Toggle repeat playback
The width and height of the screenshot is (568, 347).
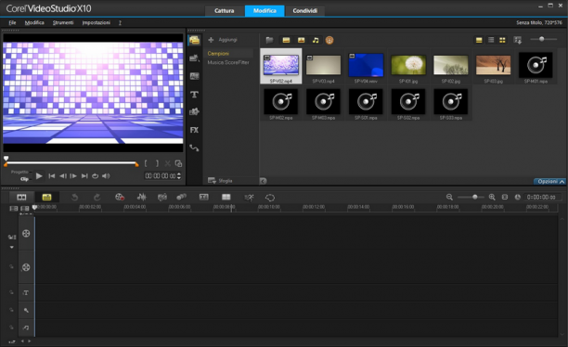tap(95, 176)
